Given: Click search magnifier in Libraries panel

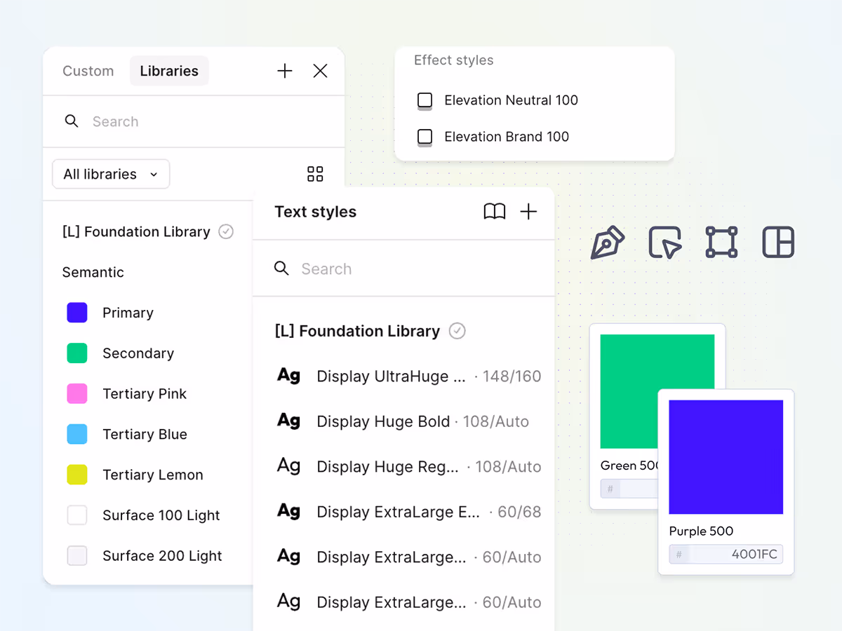Looking at the screenshot, I should click(72, 121).
